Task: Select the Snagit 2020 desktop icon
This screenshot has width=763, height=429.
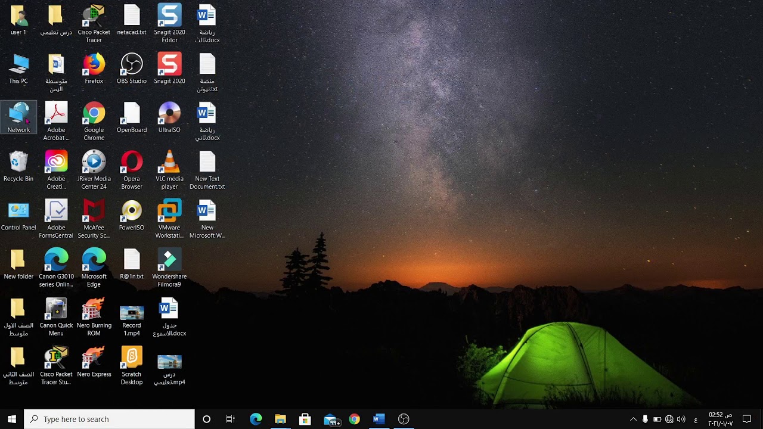Action: click(169, 69)
